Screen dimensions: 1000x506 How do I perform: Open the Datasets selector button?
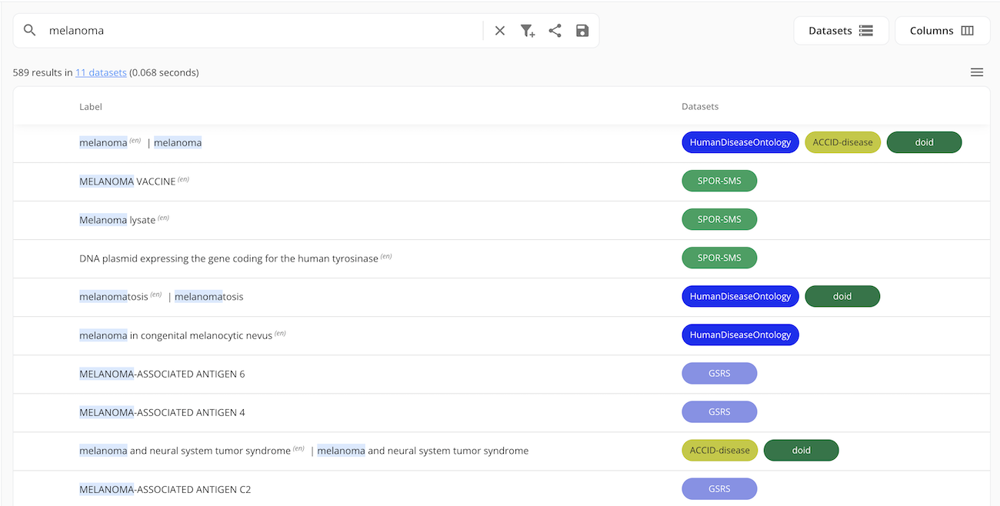[x=841, y=31]
